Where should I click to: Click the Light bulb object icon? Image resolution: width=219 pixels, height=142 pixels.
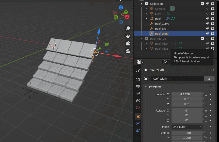pos(152,14)
